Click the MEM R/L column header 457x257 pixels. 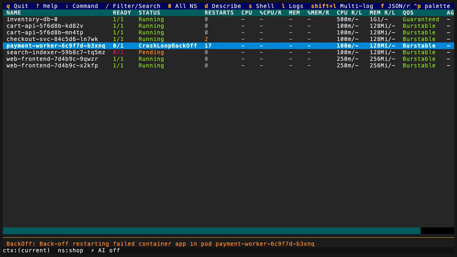382,12
